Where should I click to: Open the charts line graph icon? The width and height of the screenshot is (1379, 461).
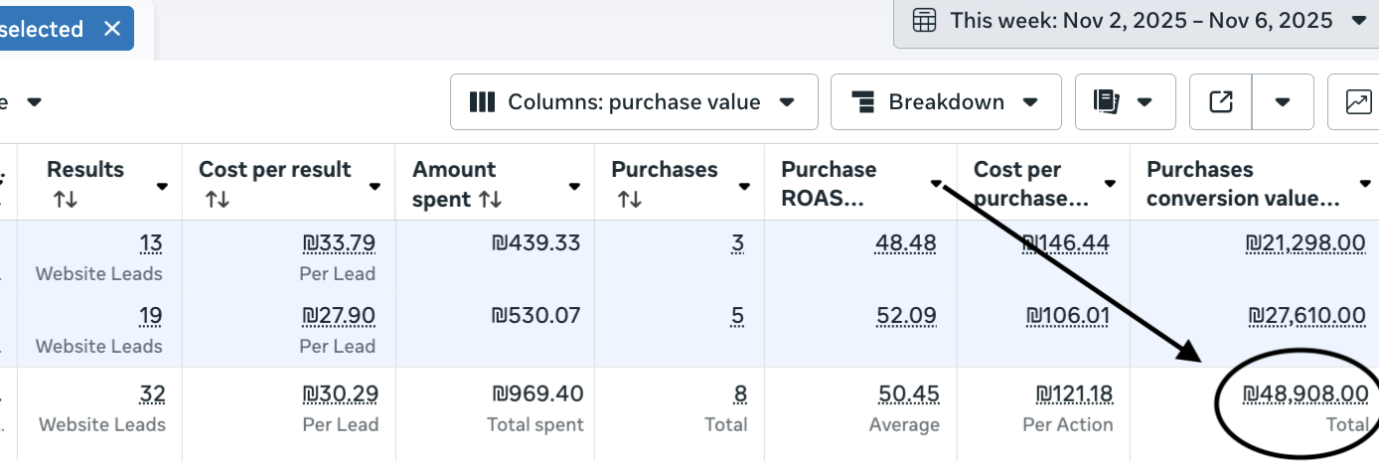tap(1356, 101)
